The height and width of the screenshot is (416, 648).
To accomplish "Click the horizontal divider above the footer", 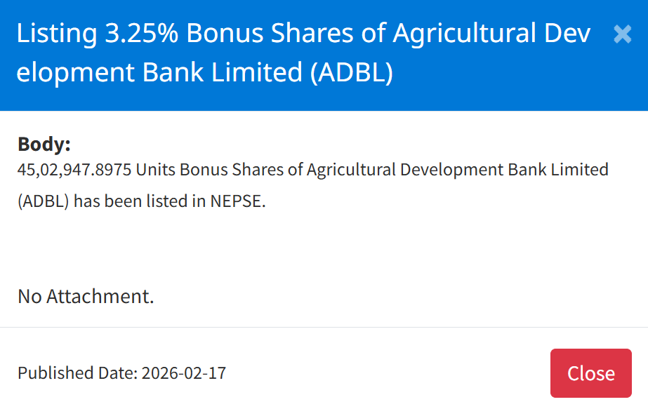I will click(x=324, y=327).
